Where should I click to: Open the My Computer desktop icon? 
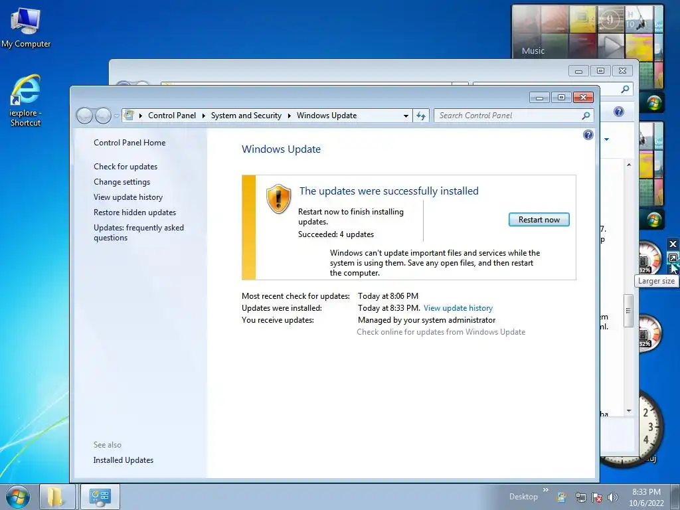[26, 28]
